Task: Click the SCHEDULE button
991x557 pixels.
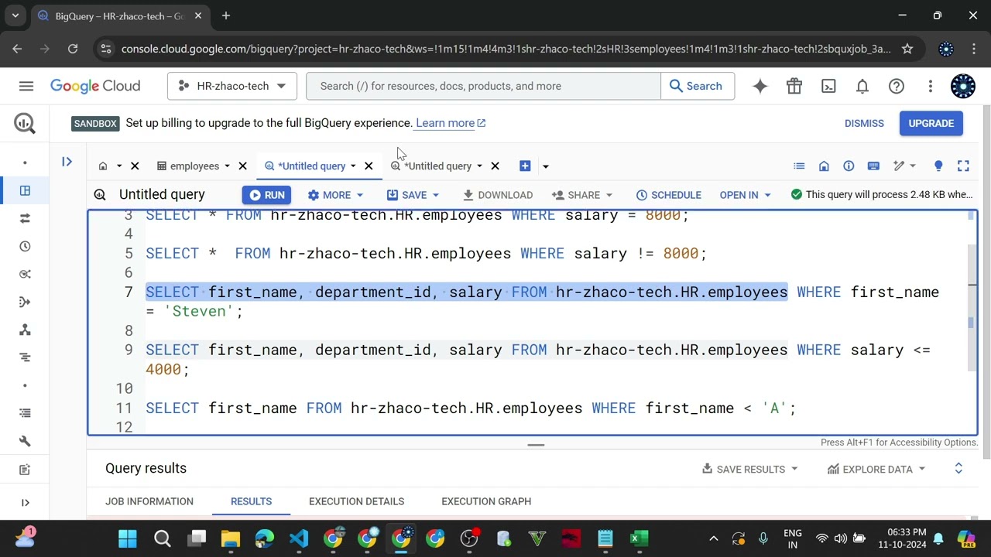Action: [x=668, y=195]
